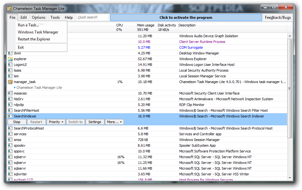The image size is (302, 190).
Task: Click the lsass process icon
Action: (10, 70)
